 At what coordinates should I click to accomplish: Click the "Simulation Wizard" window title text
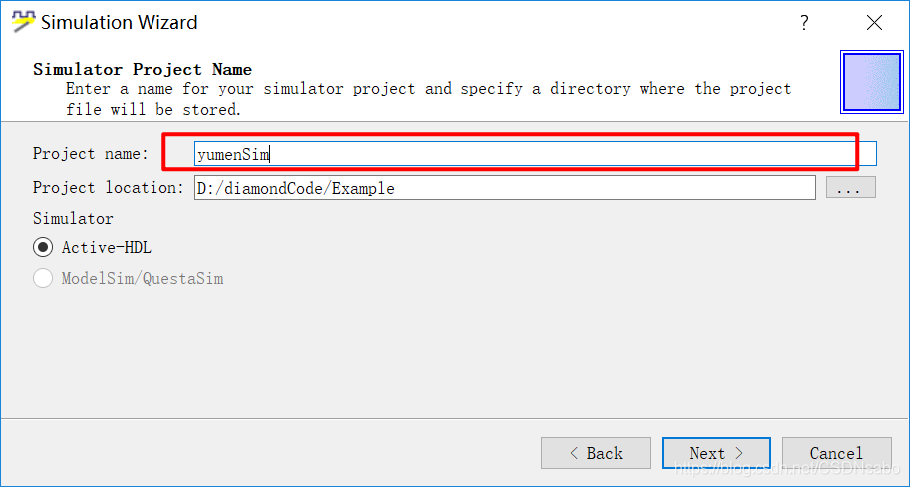pyautogui.click(x=119, y=22)
